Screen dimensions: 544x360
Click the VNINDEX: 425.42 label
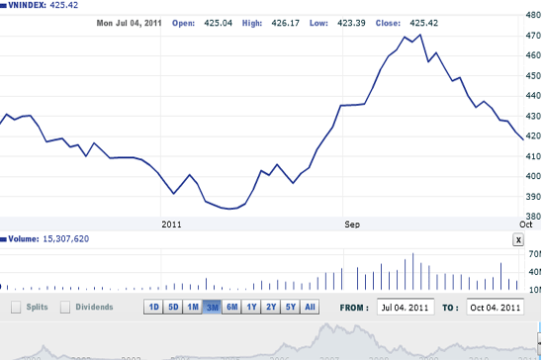pyautogui.click(x=43, y=5)
